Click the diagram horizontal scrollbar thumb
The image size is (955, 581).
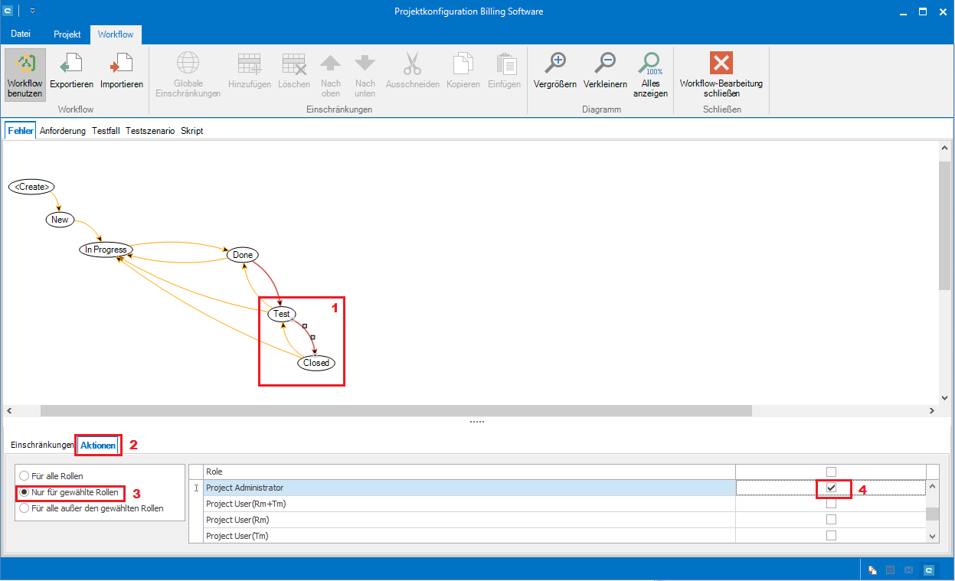pos(396,411)
